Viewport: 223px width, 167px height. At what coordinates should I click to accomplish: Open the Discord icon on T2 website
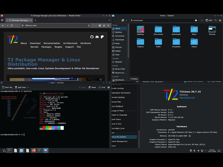pos(97,37)
